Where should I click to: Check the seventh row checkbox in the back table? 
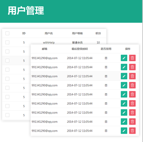click(8, 97)
